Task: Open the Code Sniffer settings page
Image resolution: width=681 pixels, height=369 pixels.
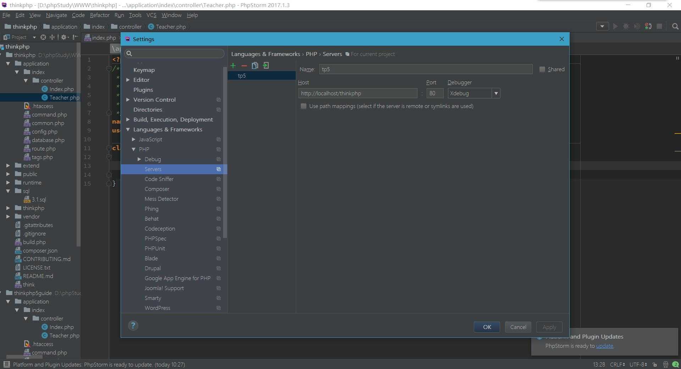Action: (159, 179)
